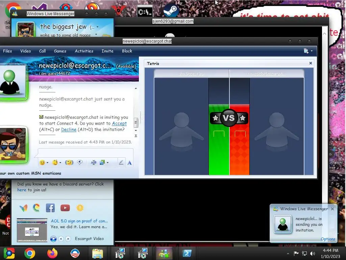Show hidden tray icons arrow

coord(288,254)
